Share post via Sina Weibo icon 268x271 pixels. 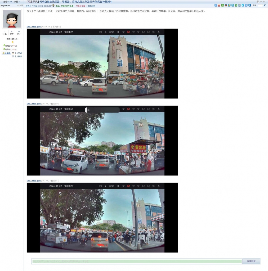pyautogui.click(x=219, y=5)
